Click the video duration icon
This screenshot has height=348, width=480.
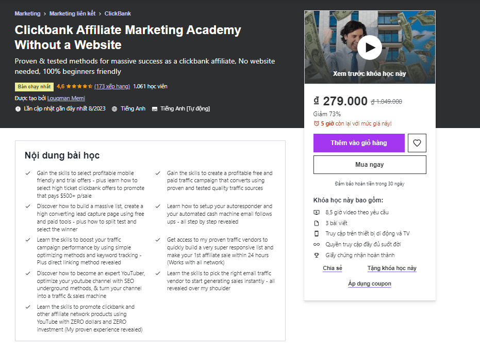317,212
